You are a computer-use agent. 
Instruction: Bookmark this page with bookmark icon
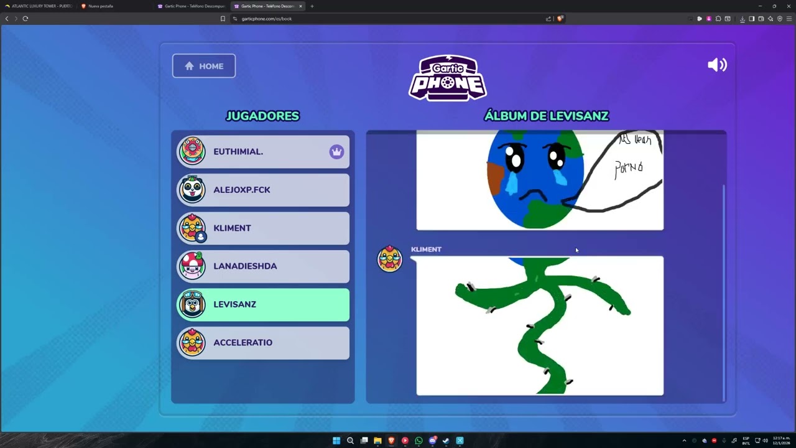(x=223, y=19)
